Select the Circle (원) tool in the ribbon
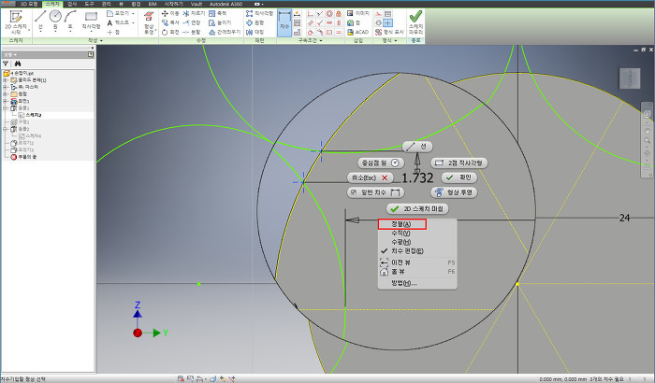Viewport: 655px width, 383px height. pyautogui.click(x=55, y=21)
